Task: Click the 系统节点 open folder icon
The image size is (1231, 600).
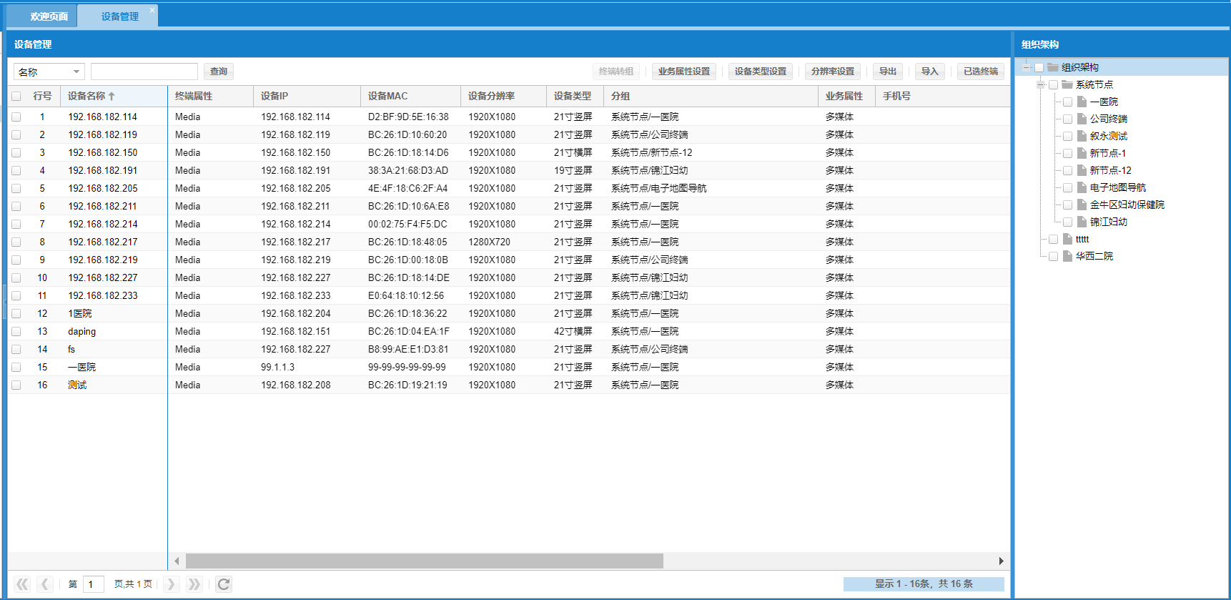Action: [1067, 84]
